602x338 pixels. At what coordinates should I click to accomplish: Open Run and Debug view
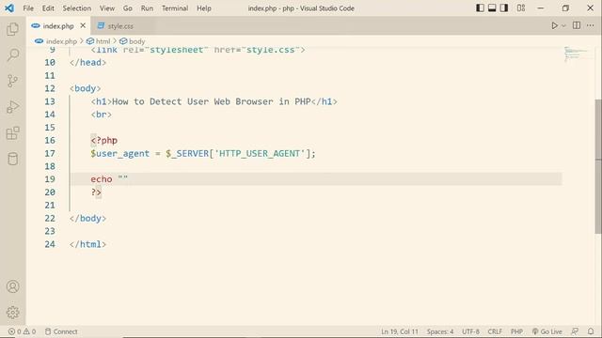coord(12,107)
